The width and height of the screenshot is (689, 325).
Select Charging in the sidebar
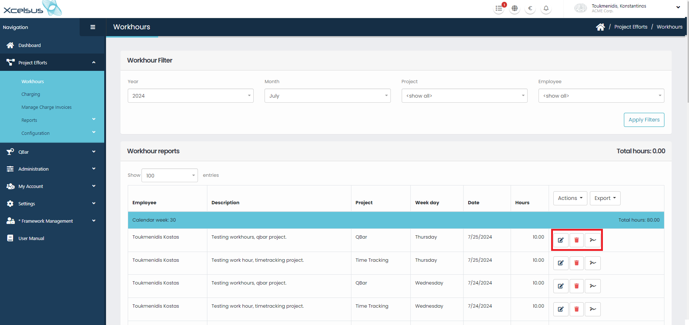coord(31,94)
